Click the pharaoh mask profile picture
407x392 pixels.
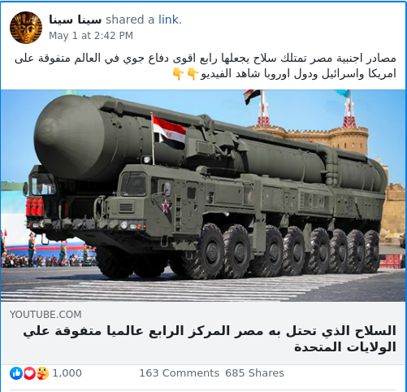(26, 28)
